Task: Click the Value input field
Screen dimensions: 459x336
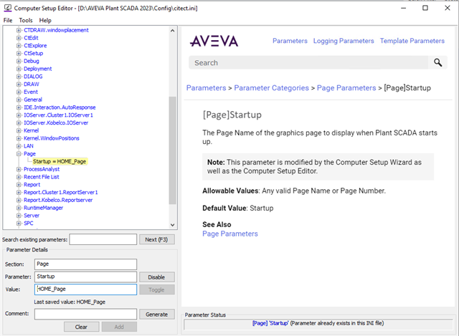Action: [x=85, y=289]
